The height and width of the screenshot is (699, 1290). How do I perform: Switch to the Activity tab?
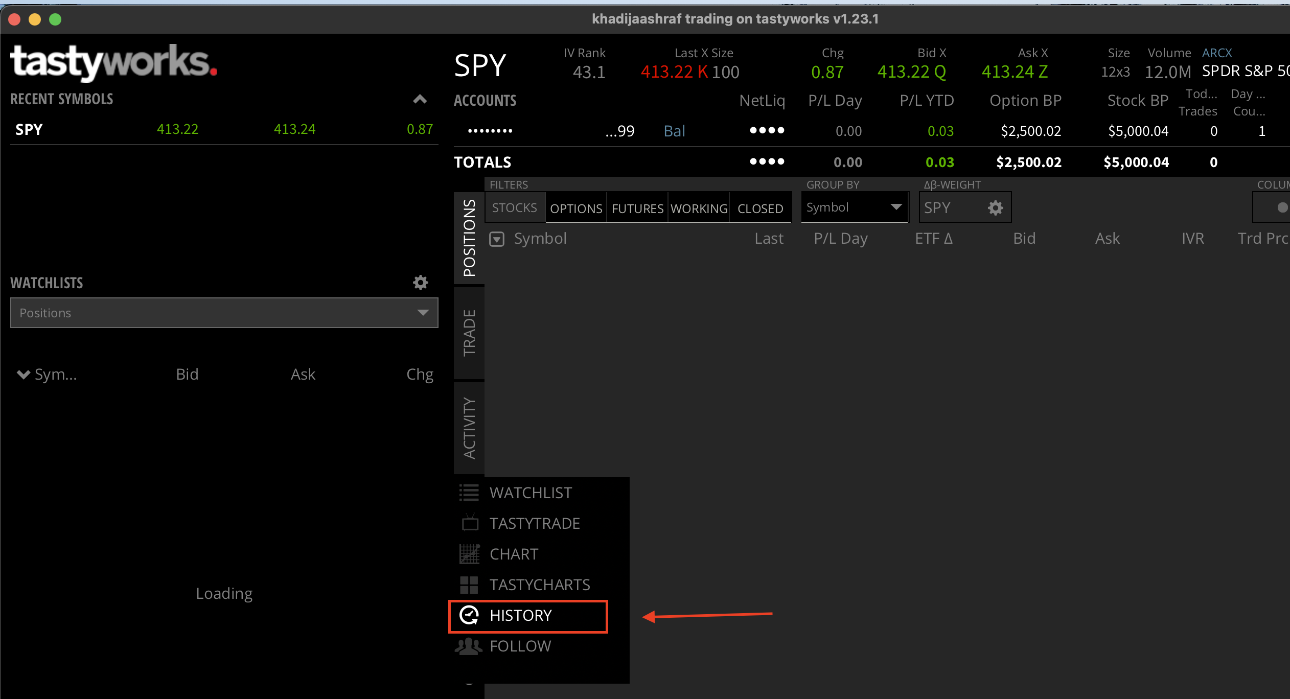click(469, 428)
